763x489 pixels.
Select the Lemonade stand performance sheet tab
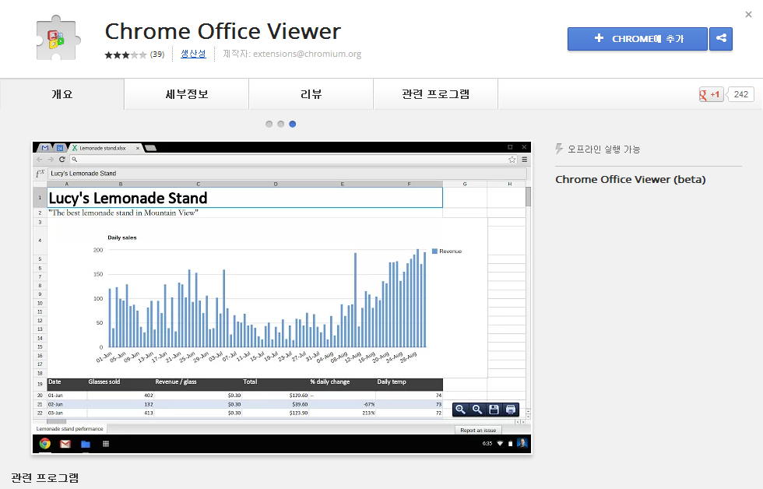coord(69,429)
